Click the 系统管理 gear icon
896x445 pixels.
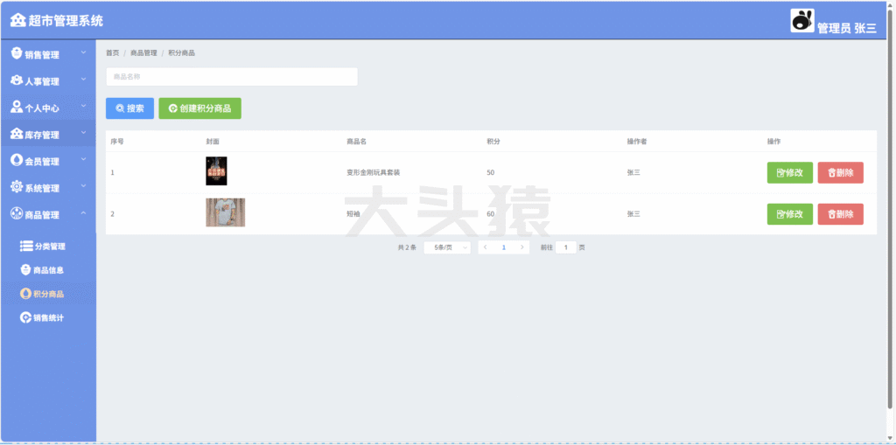pos(17,187)
